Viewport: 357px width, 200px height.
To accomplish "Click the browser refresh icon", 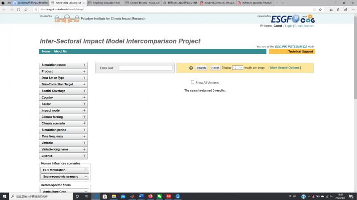I will [19, 9].
